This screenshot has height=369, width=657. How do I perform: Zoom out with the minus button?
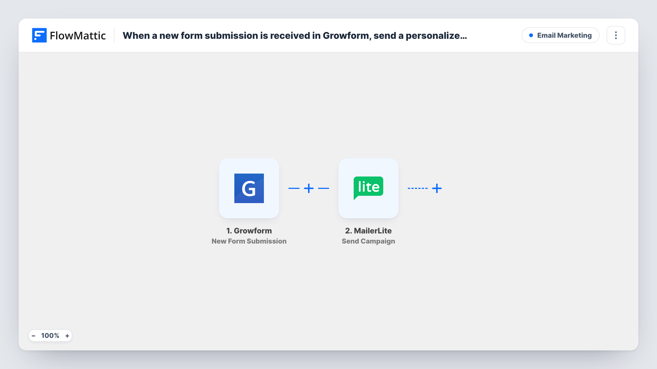coord(33,336)
